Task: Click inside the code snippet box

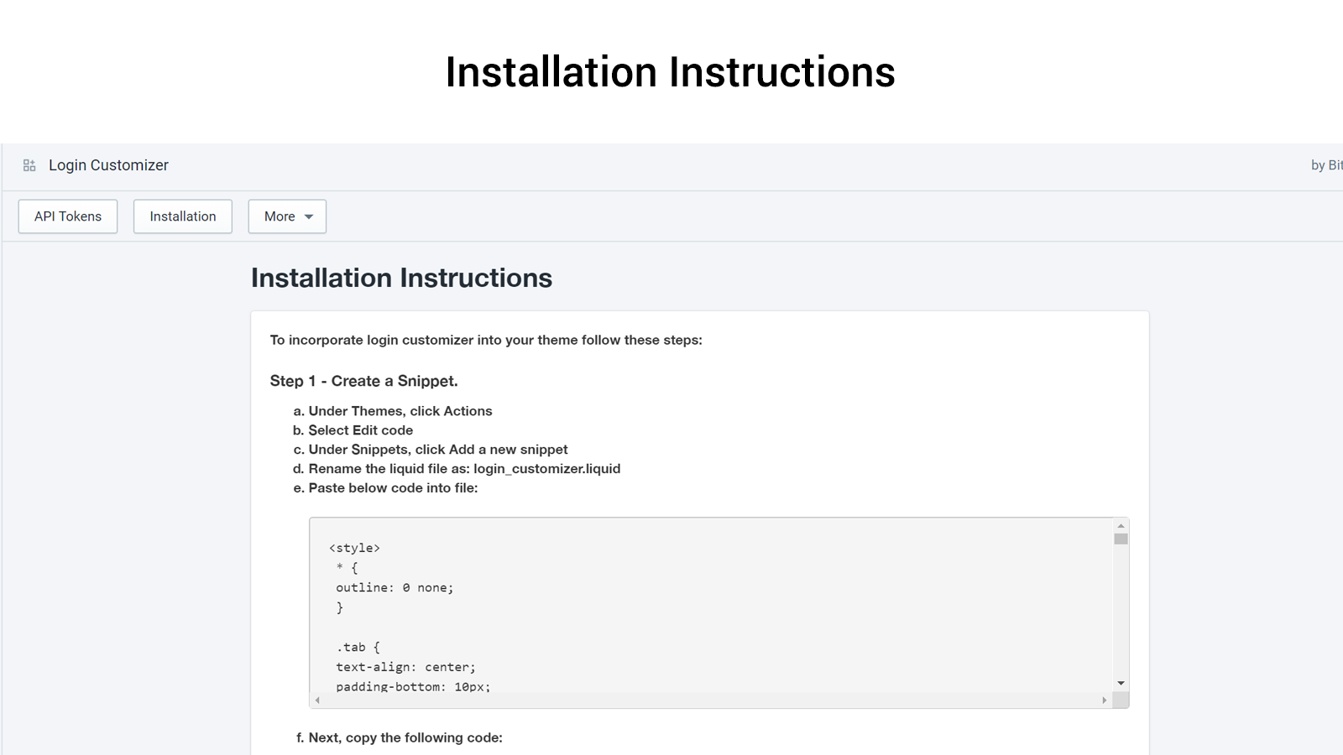Action: pos(588,604)
